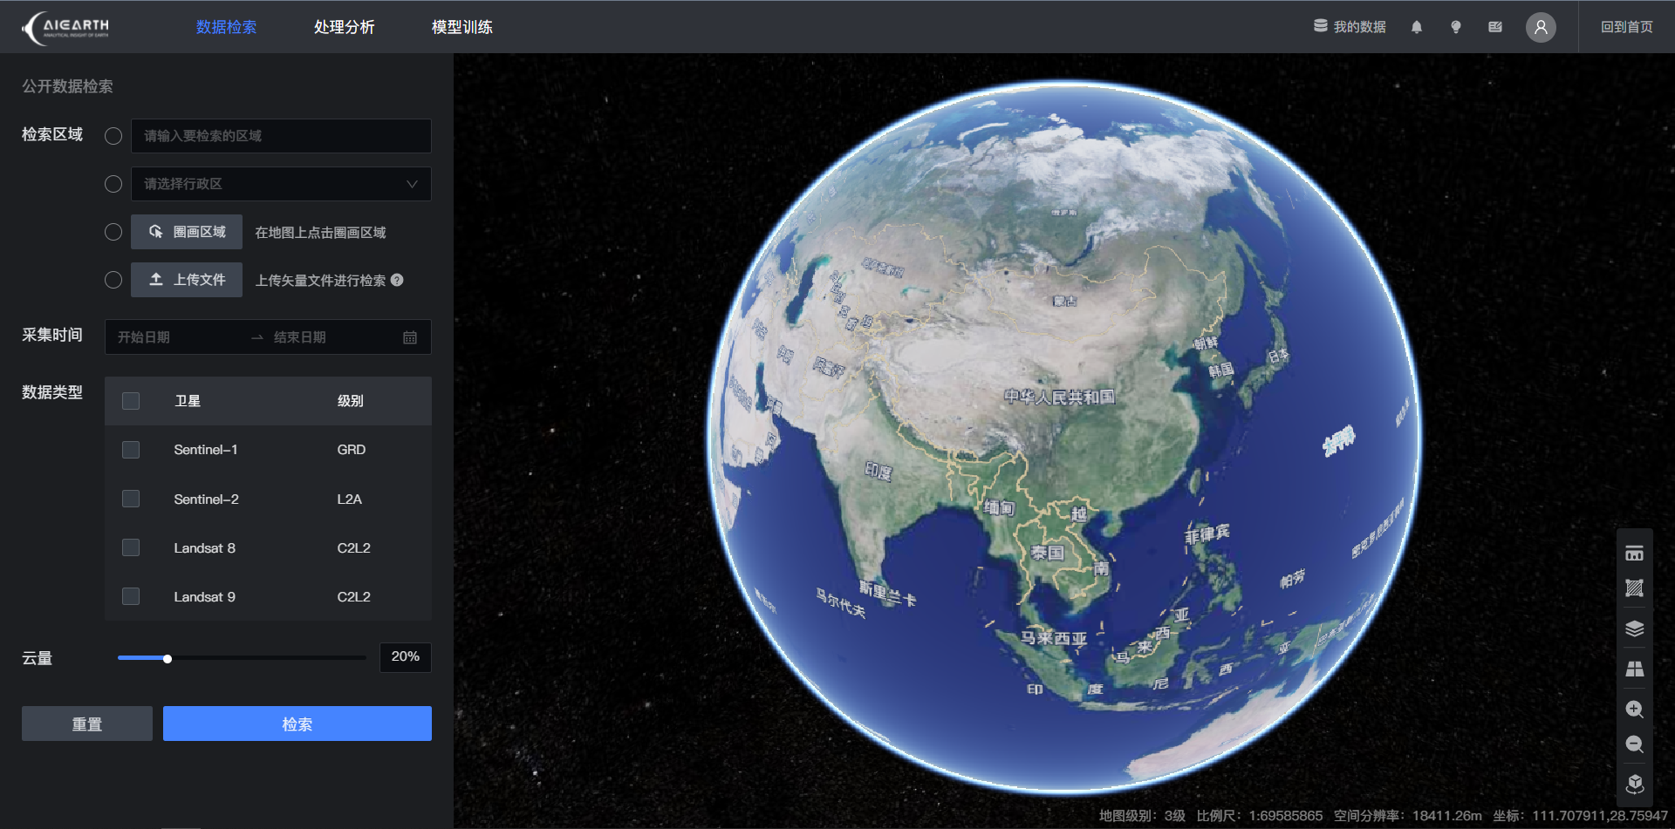Viewport: 1675px width, 829px height.
Task: Open the 模型训练 tab
Action: coord(461,27)
